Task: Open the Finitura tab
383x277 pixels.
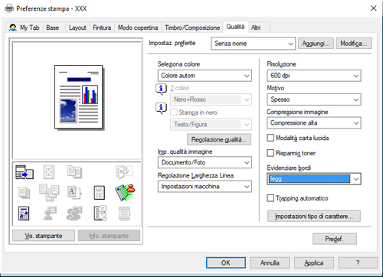Action: (x=102, y=28)
